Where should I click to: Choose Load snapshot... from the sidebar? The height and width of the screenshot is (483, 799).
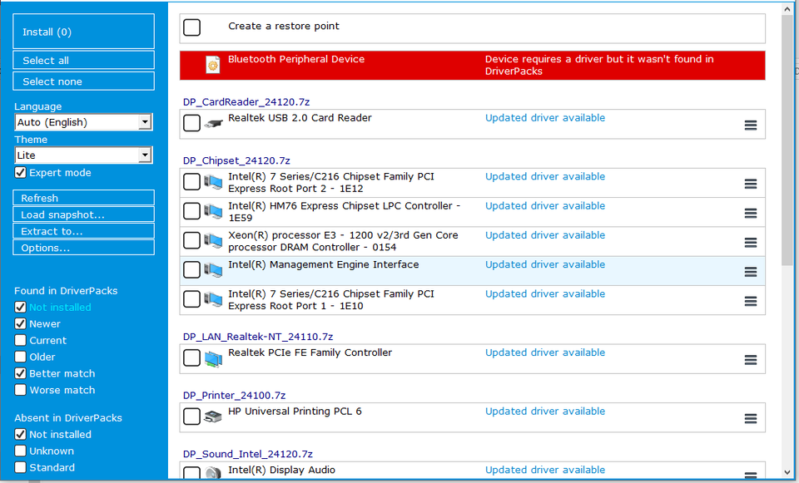(x=83, y=214)
